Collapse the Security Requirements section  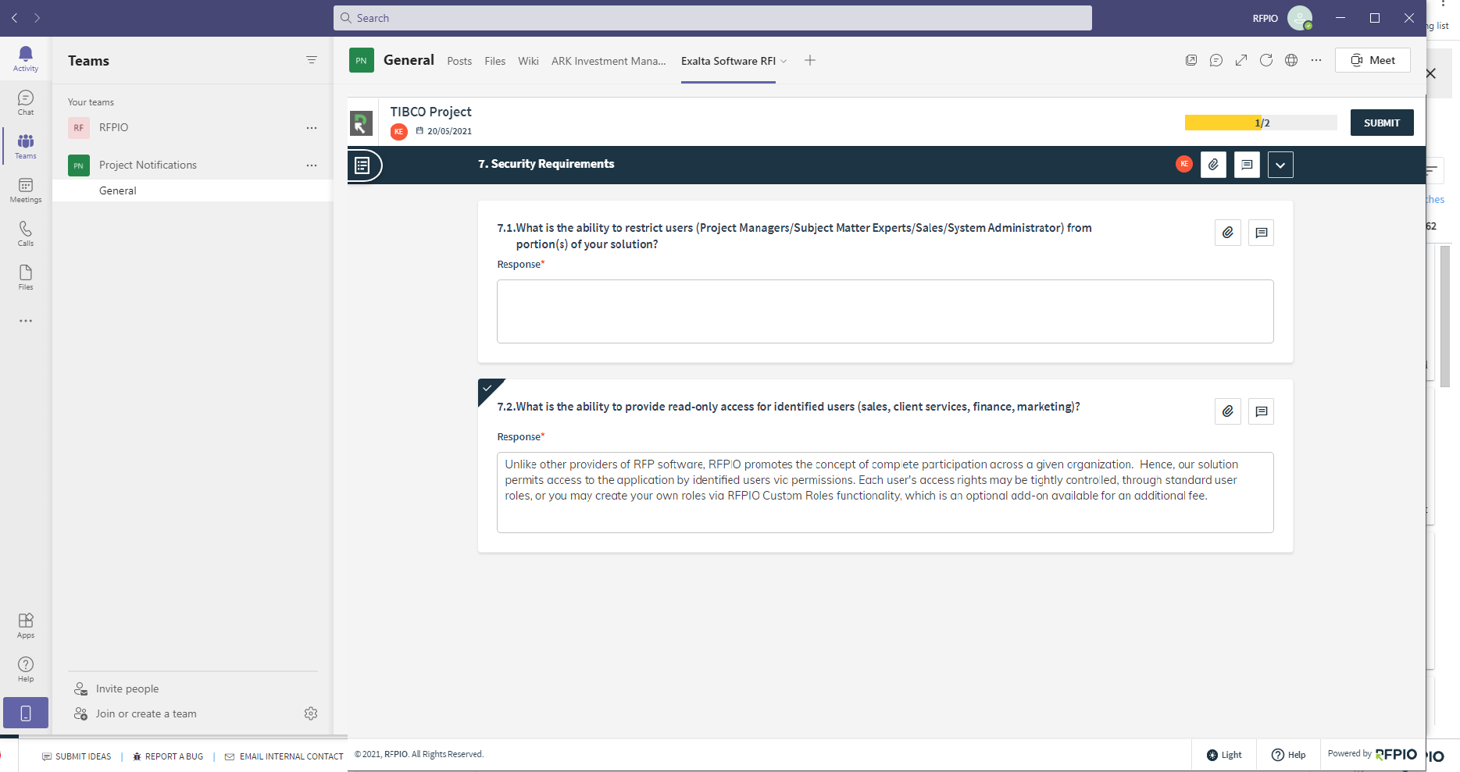point(1280,165)
